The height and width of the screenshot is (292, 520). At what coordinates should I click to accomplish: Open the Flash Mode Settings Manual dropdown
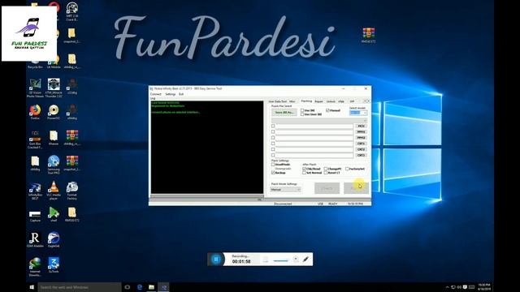pyautogui.click(x=285, y=190)
